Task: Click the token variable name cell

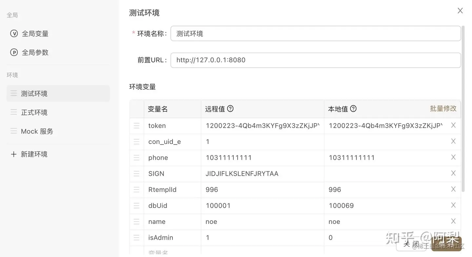Action: point(172,126)
